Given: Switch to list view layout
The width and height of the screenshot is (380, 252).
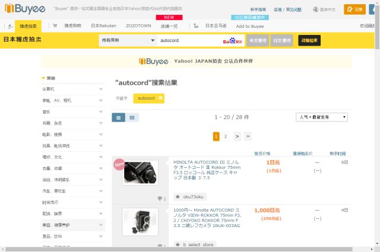Looking at the screenshot, I should point(118,117).
